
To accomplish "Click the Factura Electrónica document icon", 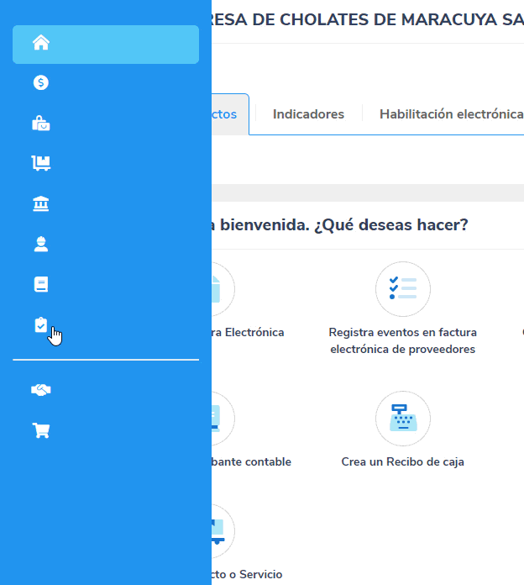I will [223, 289].
